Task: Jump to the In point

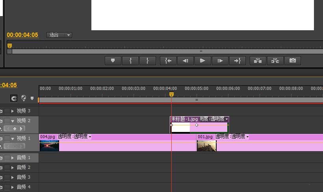Action: point(168,60)
